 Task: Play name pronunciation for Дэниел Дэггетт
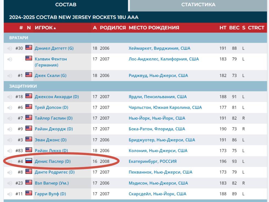(10, 48)
